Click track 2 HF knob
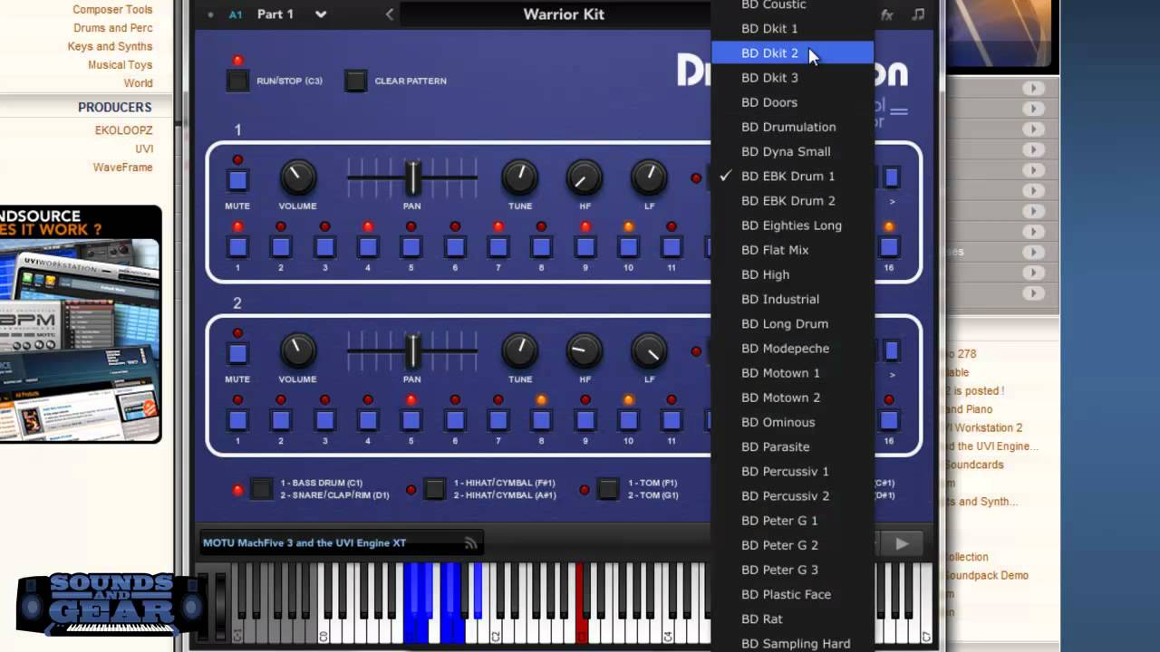 click(585, 350)
